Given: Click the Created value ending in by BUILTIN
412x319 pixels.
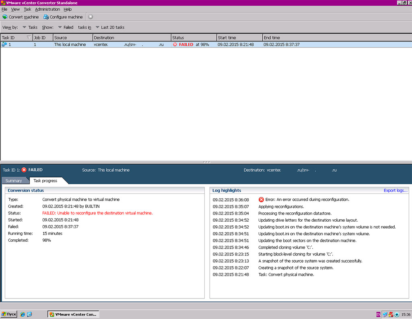Looking at the screenshot, I should [x=71, y=206].
